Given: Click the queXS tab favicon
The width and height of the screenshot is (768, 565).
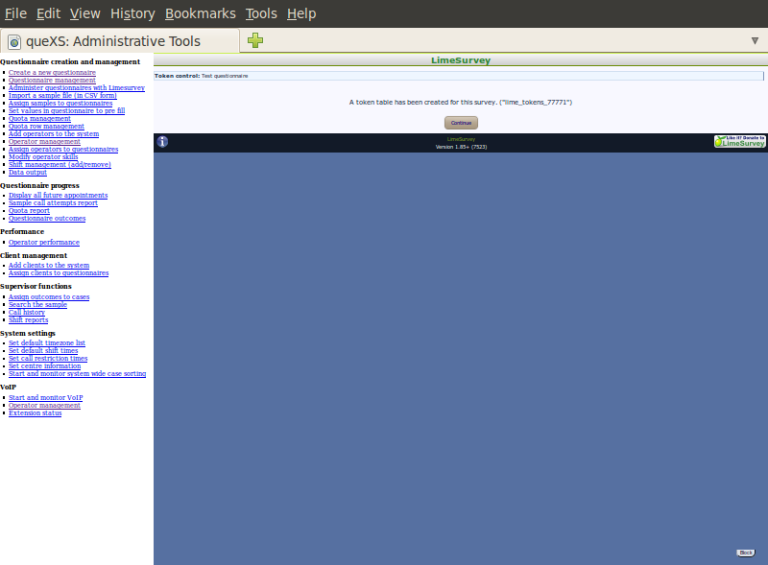Looking at the screenshot, I should tap(14, 41).
